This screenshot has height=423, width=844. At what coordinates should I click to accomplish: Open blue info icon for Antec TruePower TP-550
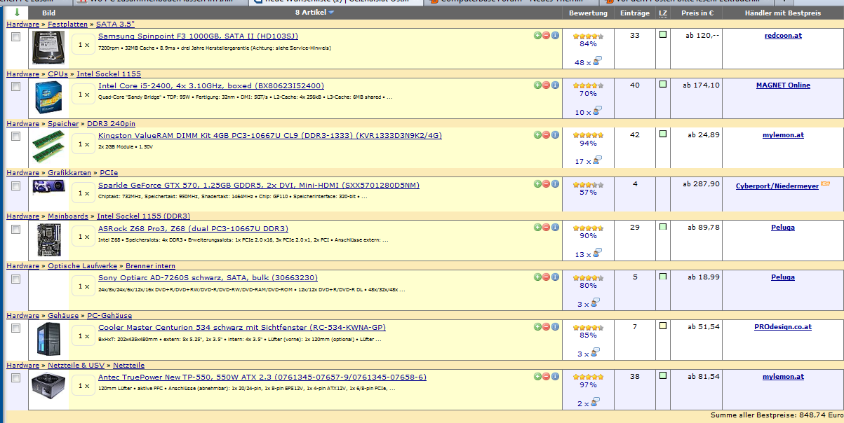tap(555, 376)
